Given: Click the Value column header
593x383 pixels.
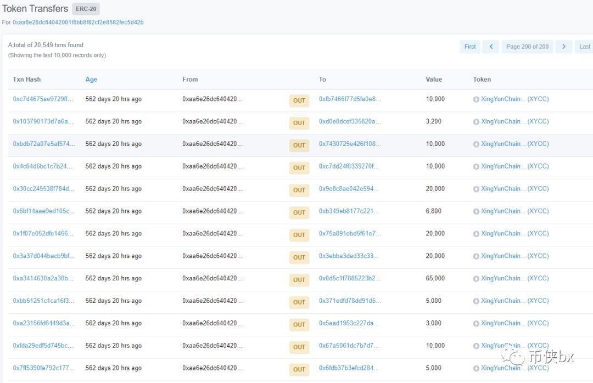Looking at the screenshot, I should 434,80.
